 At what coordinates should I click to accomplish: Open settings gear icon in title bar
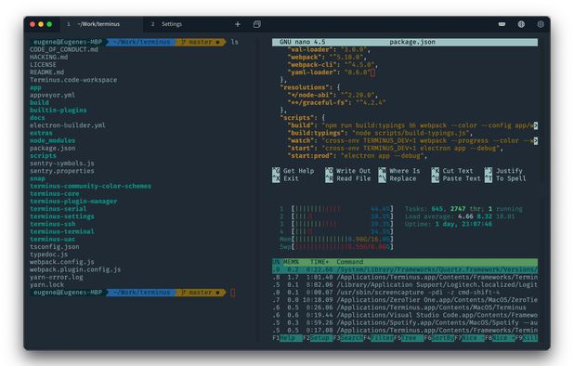click(541, 24)
